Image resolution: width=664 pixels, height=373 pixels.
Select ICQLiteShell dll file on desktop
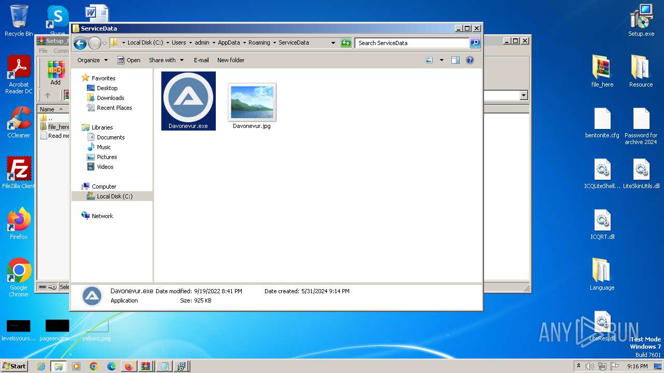[x=602, y=174]
